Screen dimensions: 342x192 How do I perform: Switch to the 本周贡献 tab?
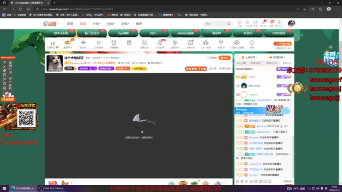coord(255,63)
